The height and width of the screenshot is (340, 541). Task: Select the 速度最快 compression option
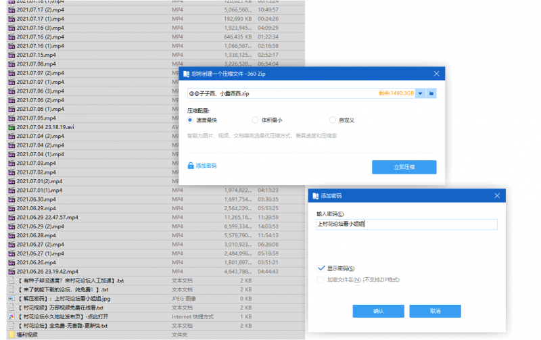coord(191,120)
